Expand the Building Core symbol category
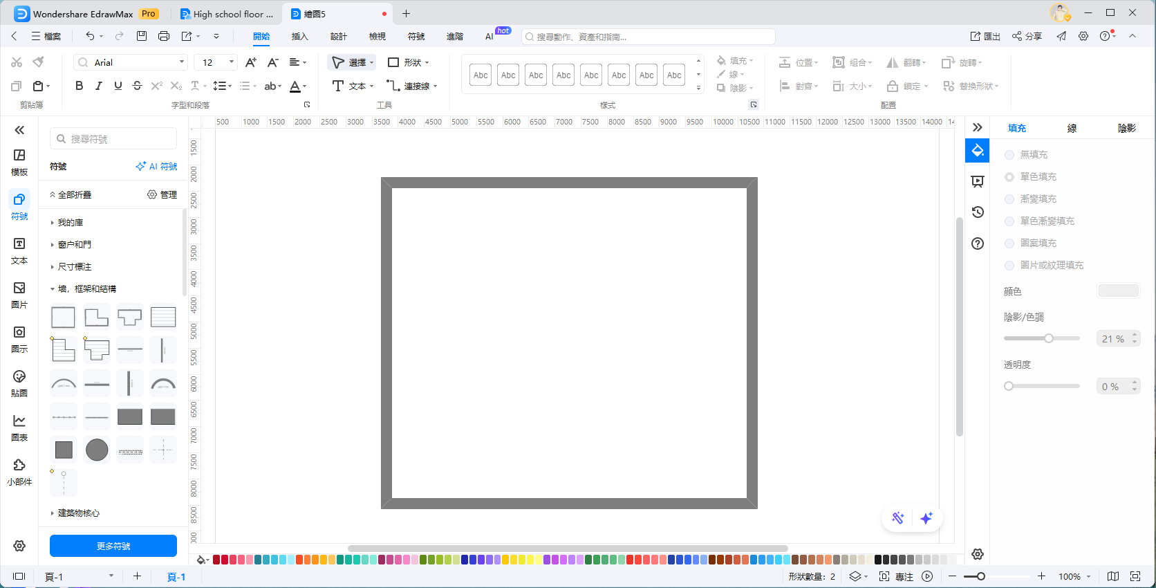 click(78, 513)
